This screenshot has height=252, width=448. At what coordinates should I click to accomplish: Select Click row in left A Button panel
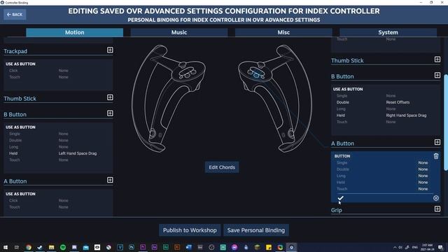(x=58, y=201)
